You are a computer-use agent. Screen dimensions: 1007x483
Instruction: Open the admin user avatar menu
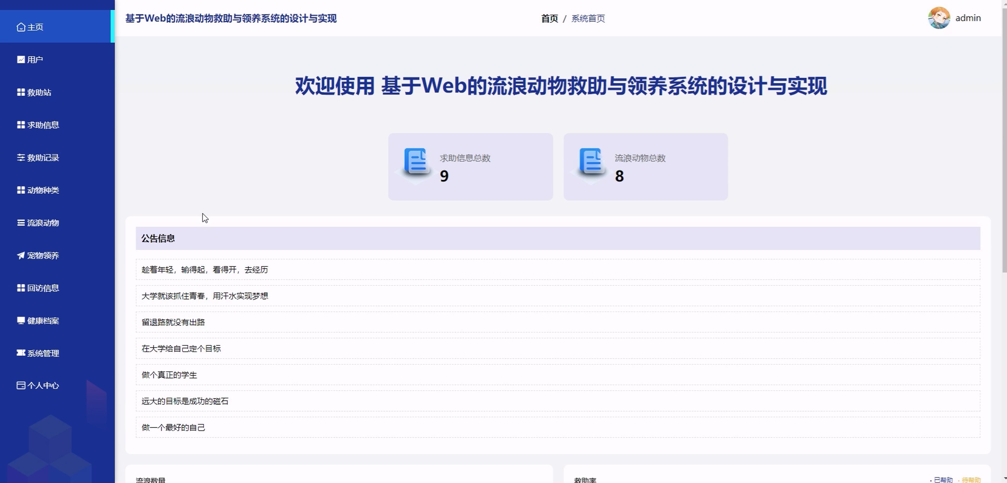(939, 18)
